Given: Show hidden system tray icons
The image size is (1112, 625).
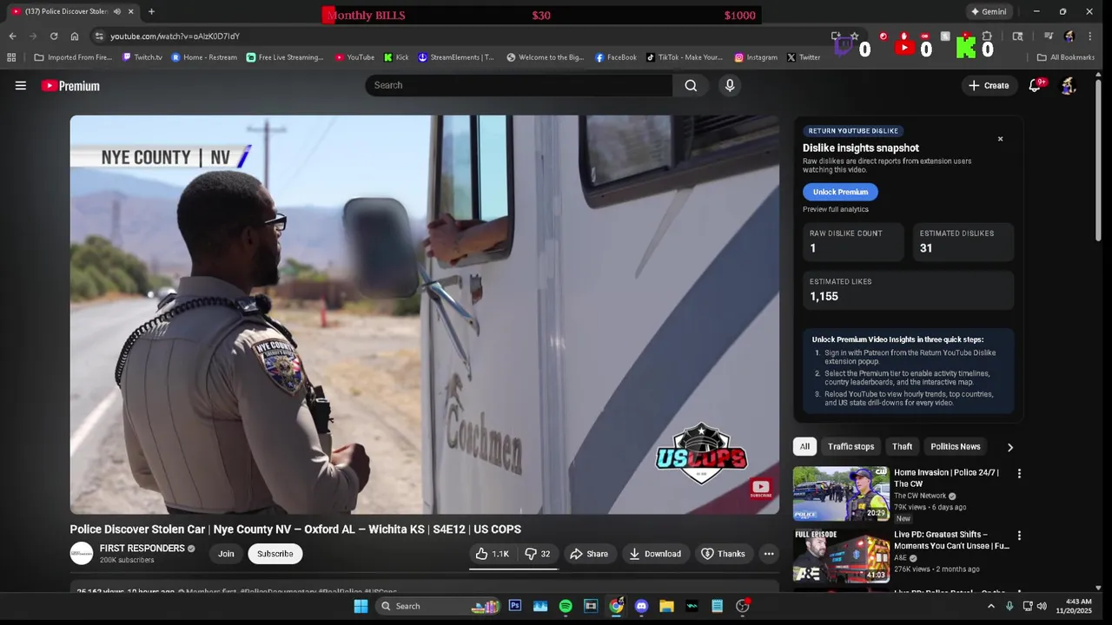Looking at the screenshot, I should pos(990,606).
